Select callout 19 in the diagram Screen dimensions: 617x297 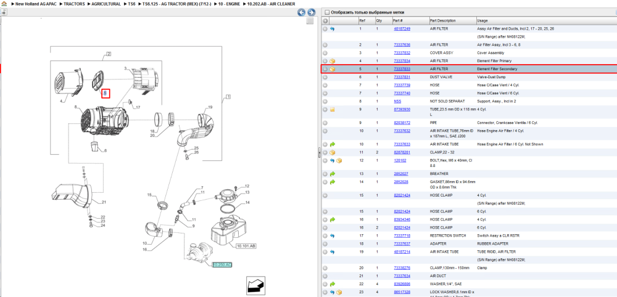(210, 107)
